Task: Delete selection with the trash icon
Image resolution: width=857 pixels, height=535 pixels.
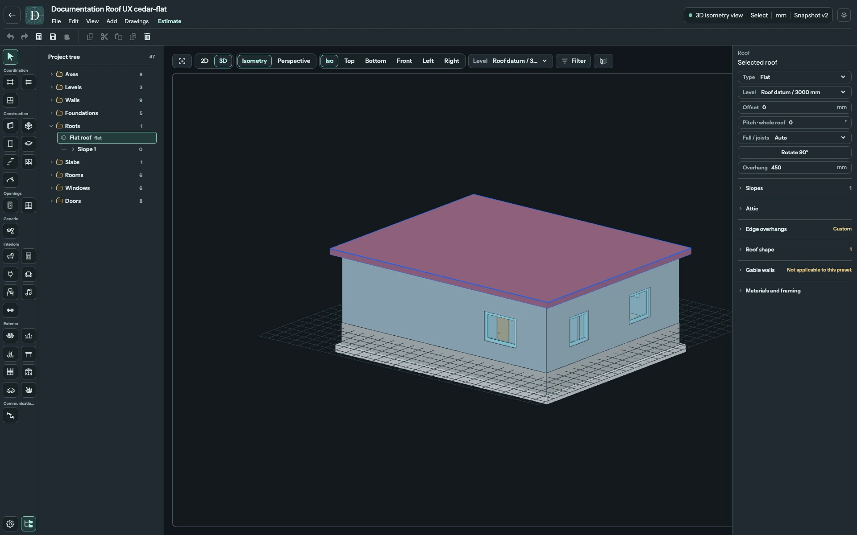Action: click(x=147, y=37)
